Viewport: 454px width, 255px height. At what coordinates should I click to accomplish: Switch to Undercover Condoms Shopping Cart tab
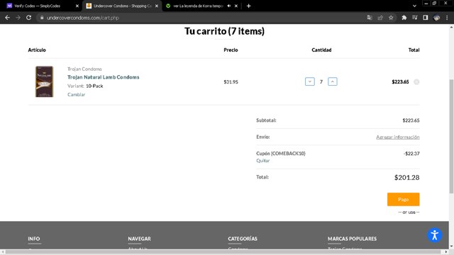coord(123,6)
